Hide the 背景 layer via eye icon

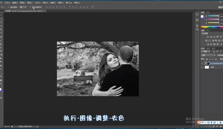202,67
